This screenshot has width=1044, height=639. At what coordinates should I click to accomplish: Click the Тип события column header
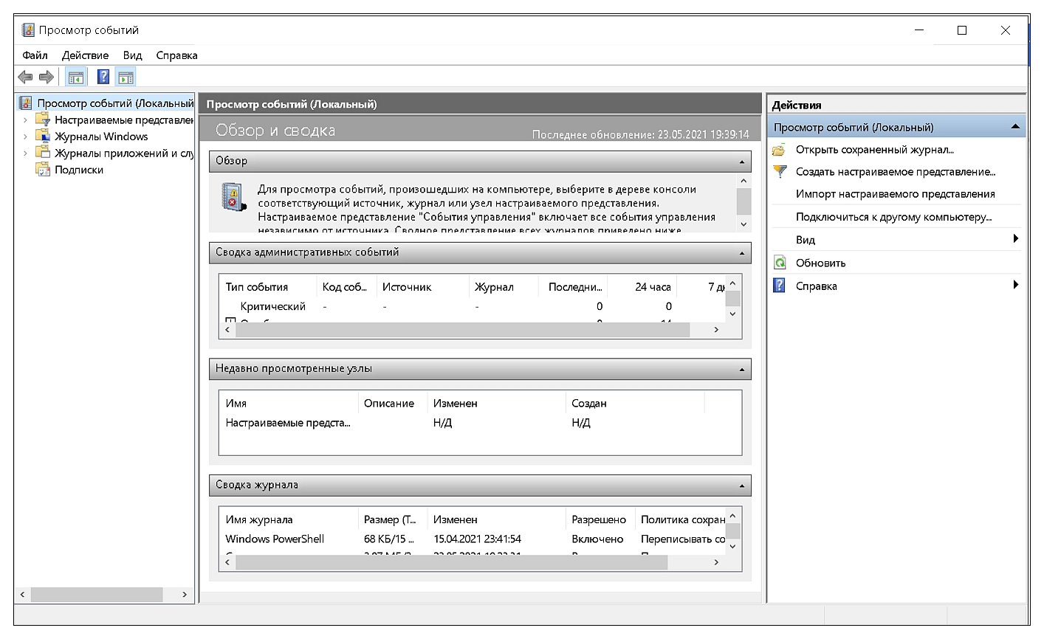[x=268, y=287]
